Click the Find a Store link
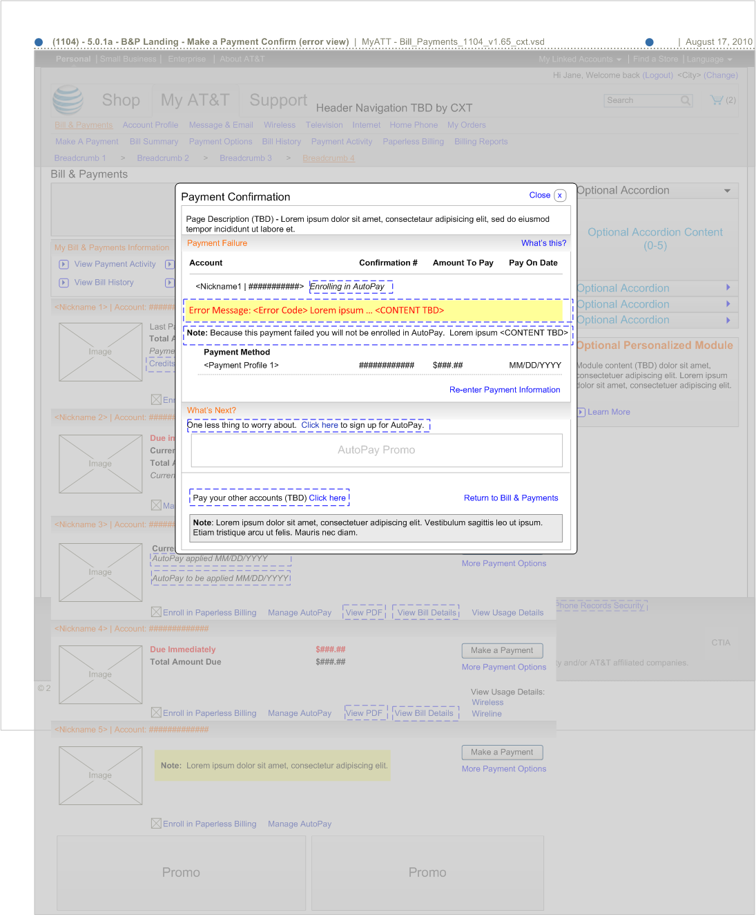Image resolution: width=756 pixels, height=917 pixels. point(655,59)
